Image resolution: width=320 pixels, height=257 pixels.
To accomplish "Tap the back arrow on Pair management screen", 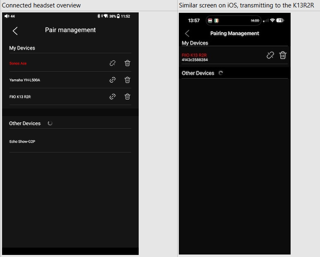I will coord(15,31).
